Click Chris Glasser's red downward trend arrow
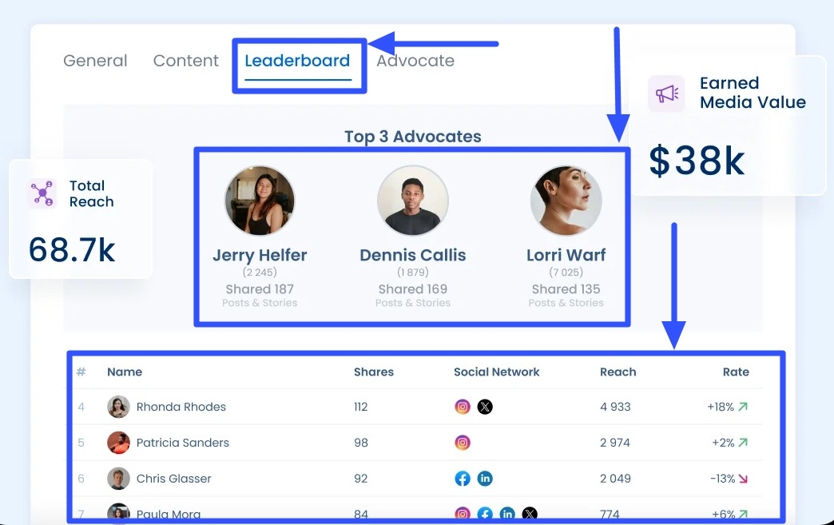Viewport: 834px width, 525px height. tap(743, 478)
